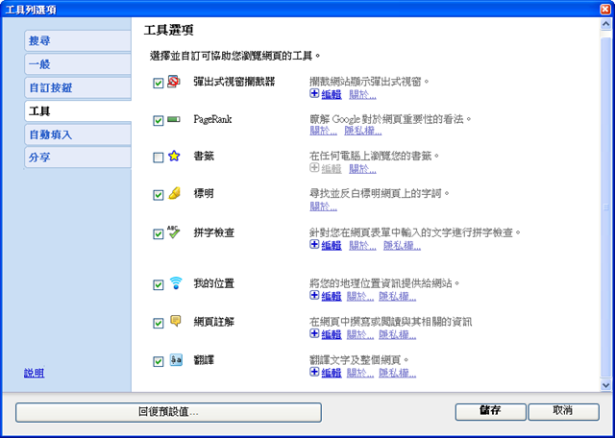Expand 編輯 options under 網頁註解
The width and height of the screenshot is (615, 438).
(326, 334)
